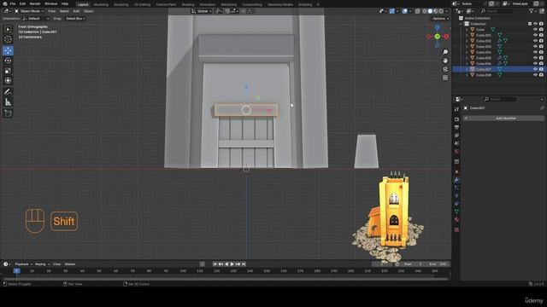This screenshot has width=547, height=307.
Task: Open the Default orientation dropdown
Action: pos(36,19)
